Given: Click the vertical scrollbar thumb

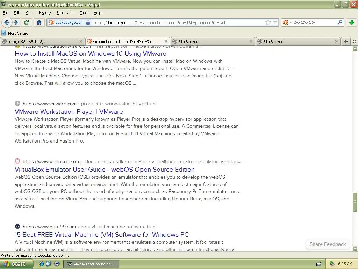Looking at the screenshot, I should point(355,202).
